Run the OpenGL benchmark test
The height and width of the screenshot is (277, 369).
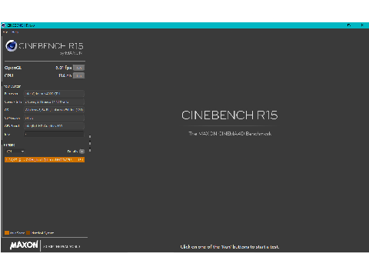click(x=78, y=68)
